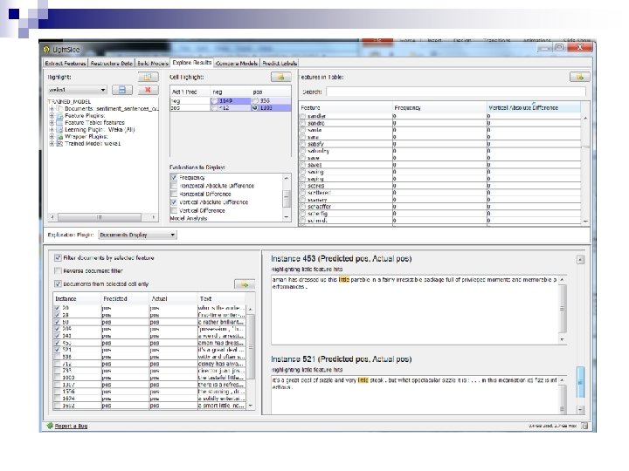The height and width of the screenshot is (471, 629).
Task: Click the model tree horizontal scrollbar
Action: click(x=103, y=217)
